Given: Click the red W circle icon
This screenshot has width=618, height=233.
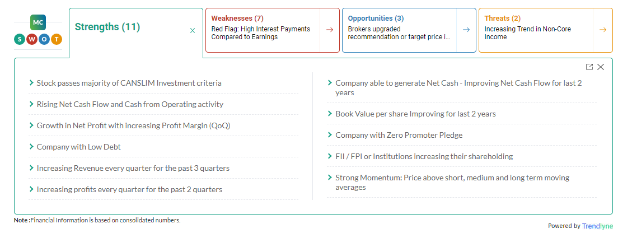Looking at the screenshot, I should coord(31,39).
